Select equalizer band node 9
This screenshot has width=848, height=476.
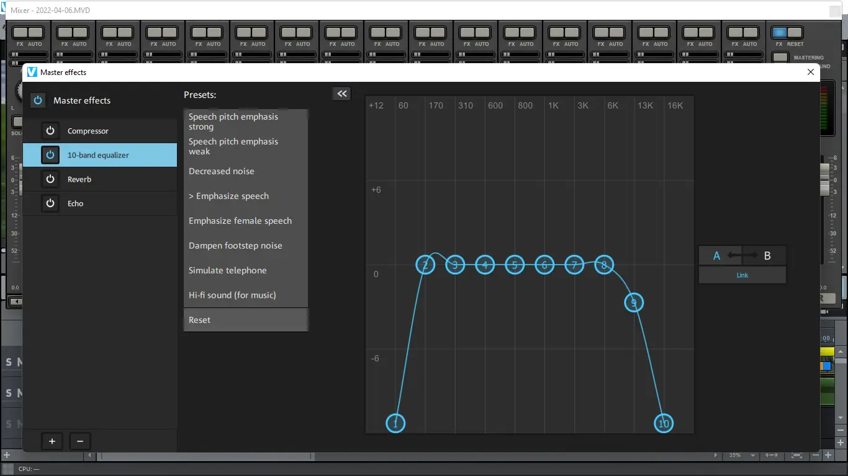[x=634, y=302]
